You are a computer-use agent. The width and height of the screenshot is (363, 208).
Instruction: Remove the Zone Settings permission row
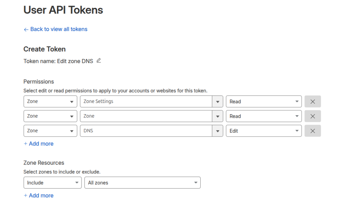(312, 102)
